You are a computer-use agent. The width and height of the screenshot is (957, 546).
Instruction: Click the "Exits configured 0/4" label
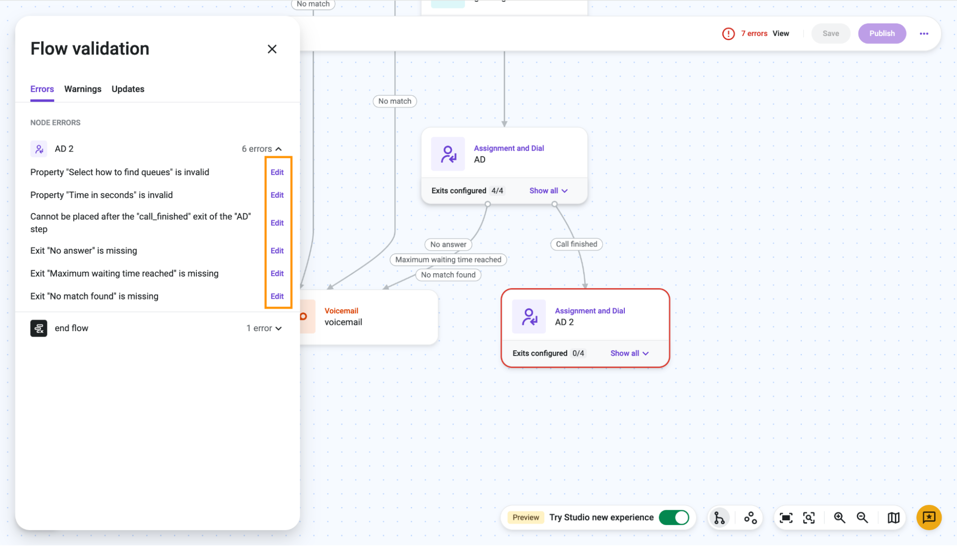(549, 354)
